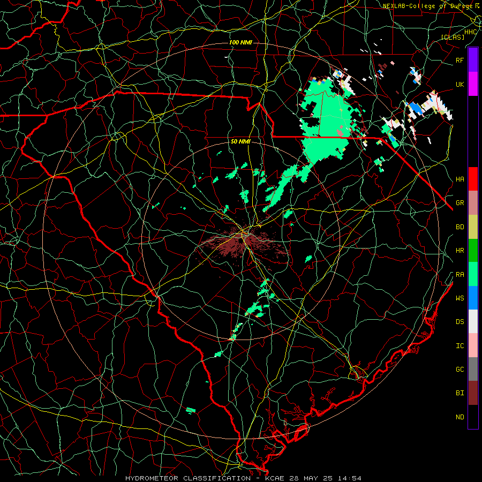Click the NEXLAB-College of DuPage credit text
482x482 pixels.
tap(427, 6)
